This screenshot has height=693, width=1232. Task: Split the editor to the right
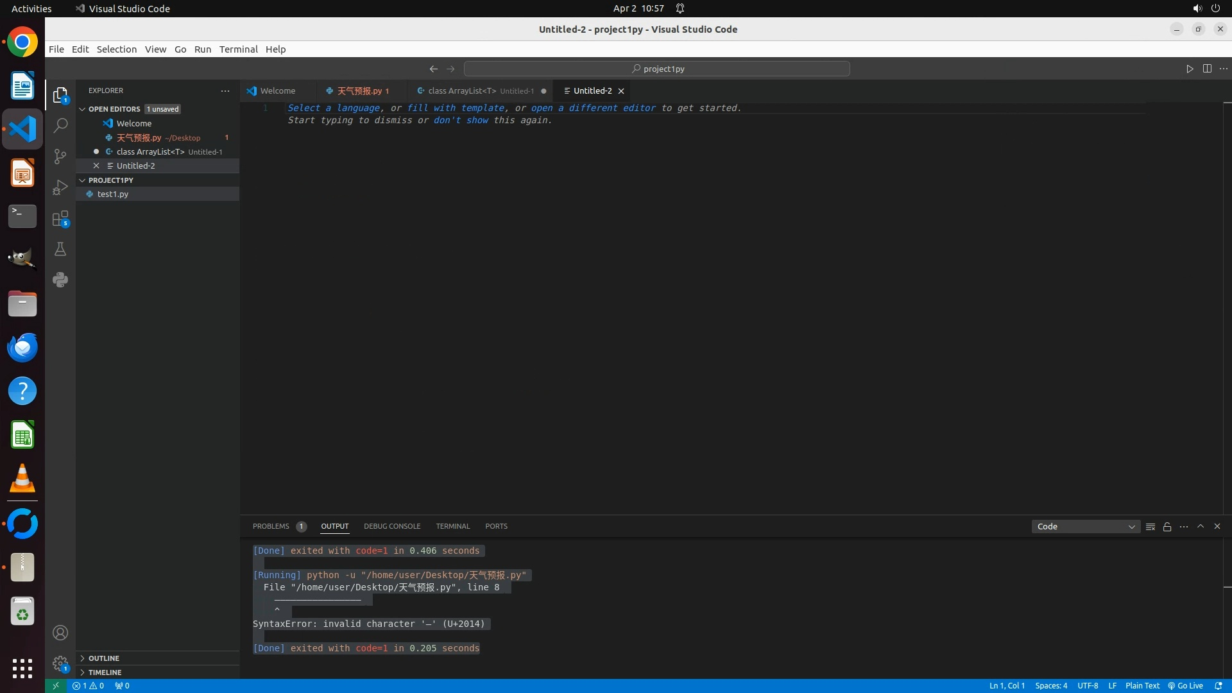1207,69
